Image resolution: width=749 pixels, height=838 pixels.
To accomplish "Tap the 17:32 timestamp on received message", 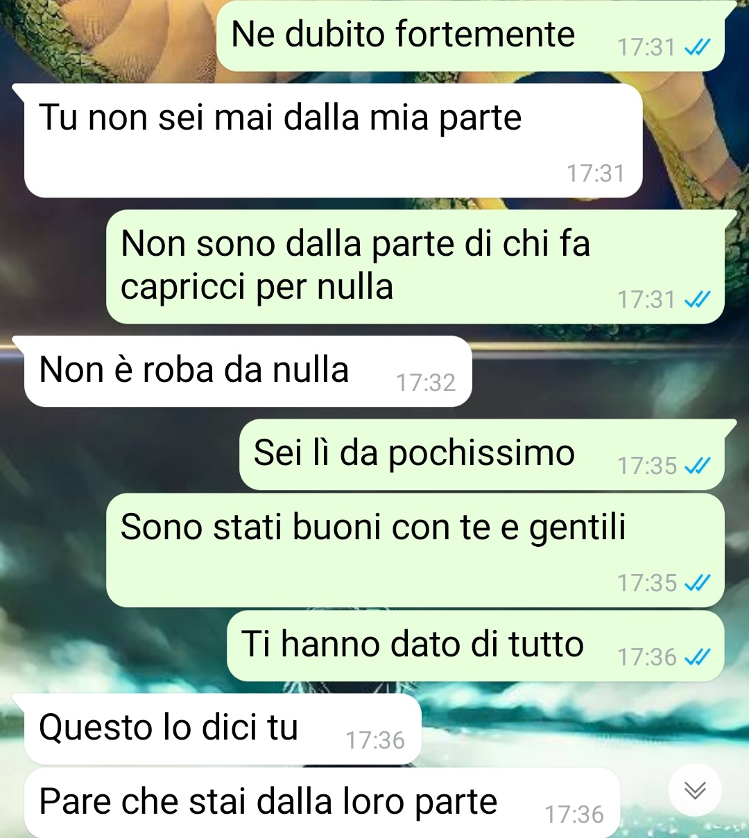I will point(426,383).
